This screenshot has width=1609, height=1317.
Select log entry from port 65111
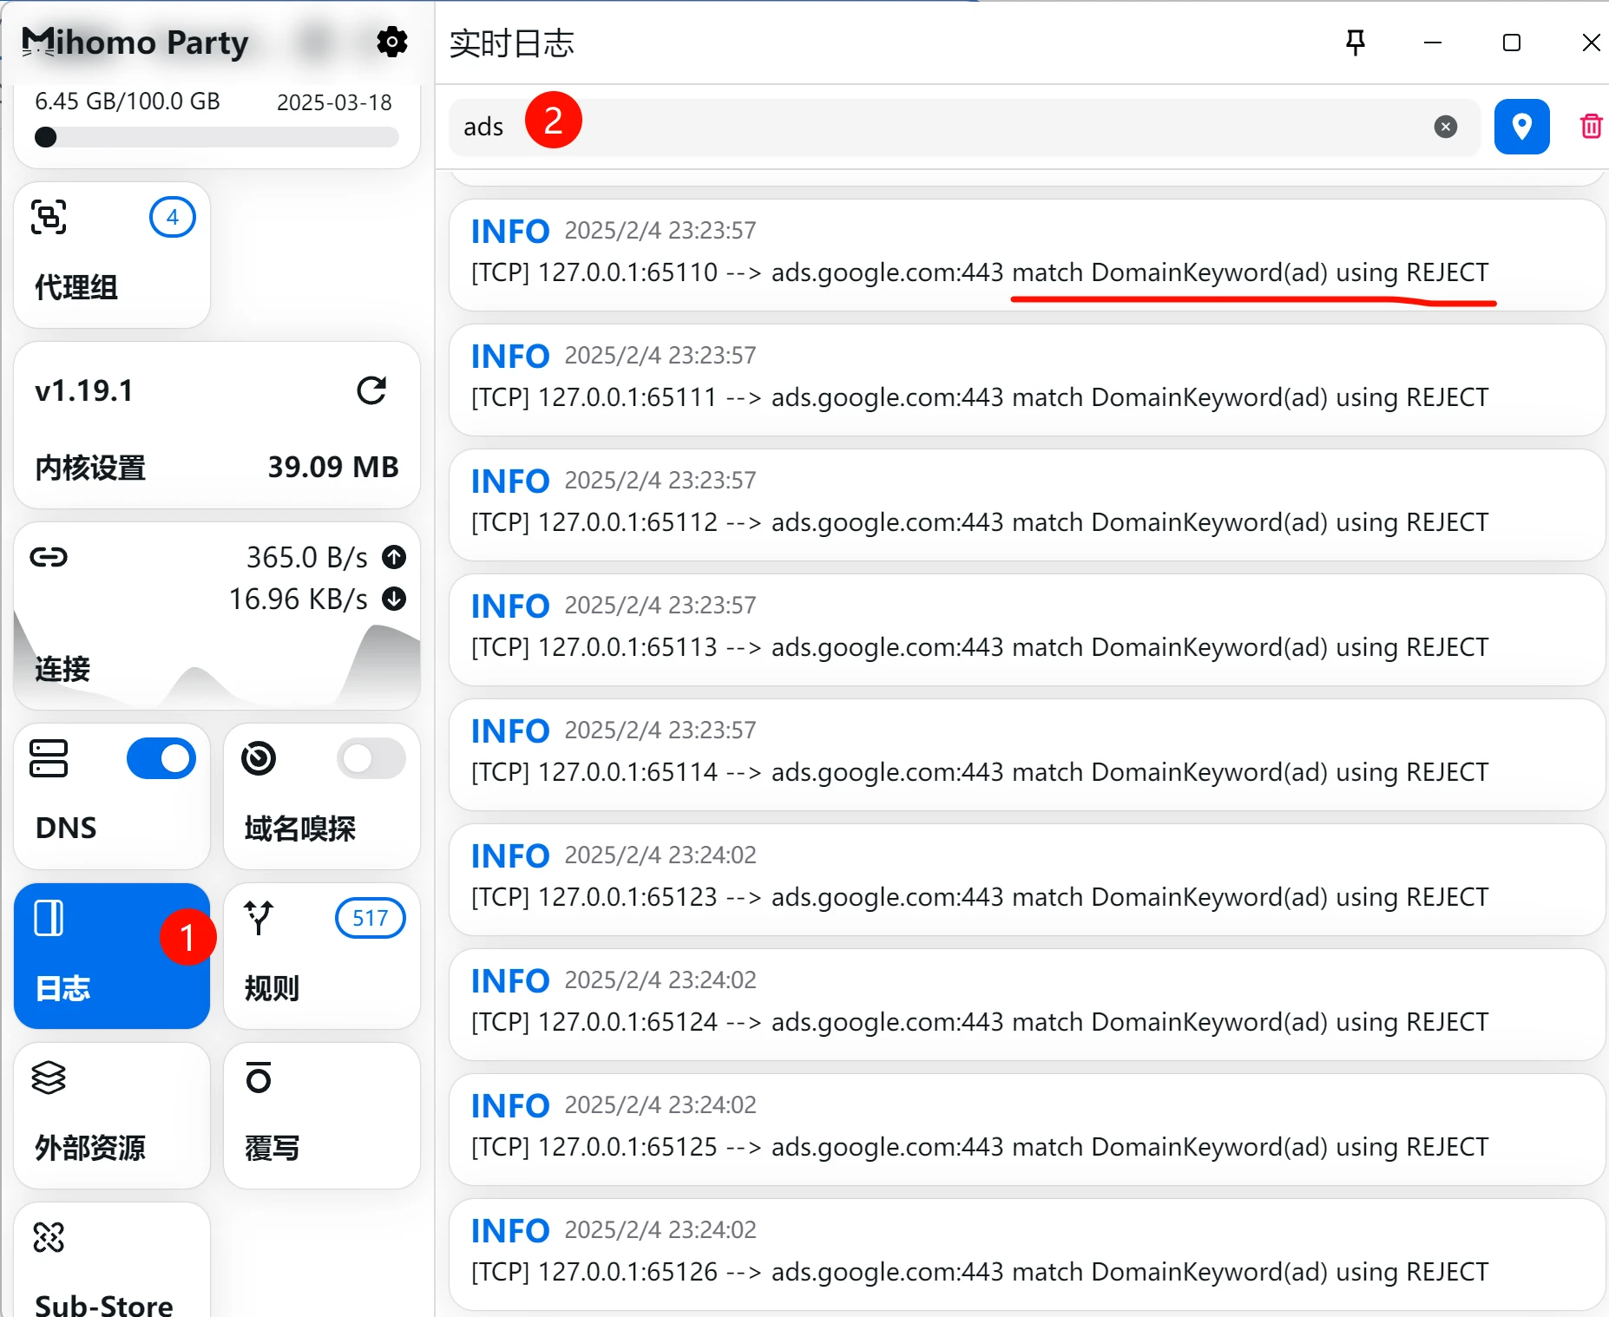1027,380
